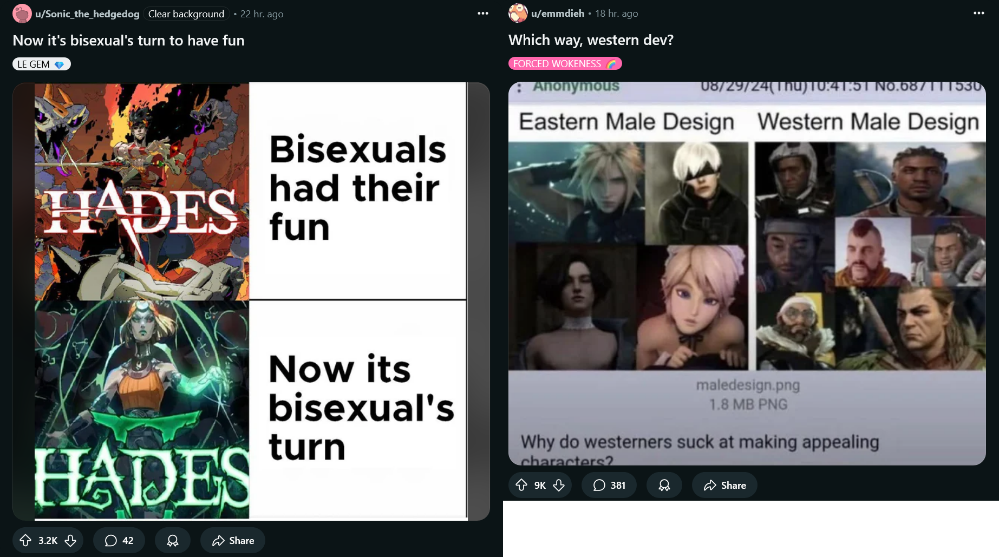Screen dimensions: 999x557
Task: Open the 42 comments on the Hades post
Action: tap(119, 540)
